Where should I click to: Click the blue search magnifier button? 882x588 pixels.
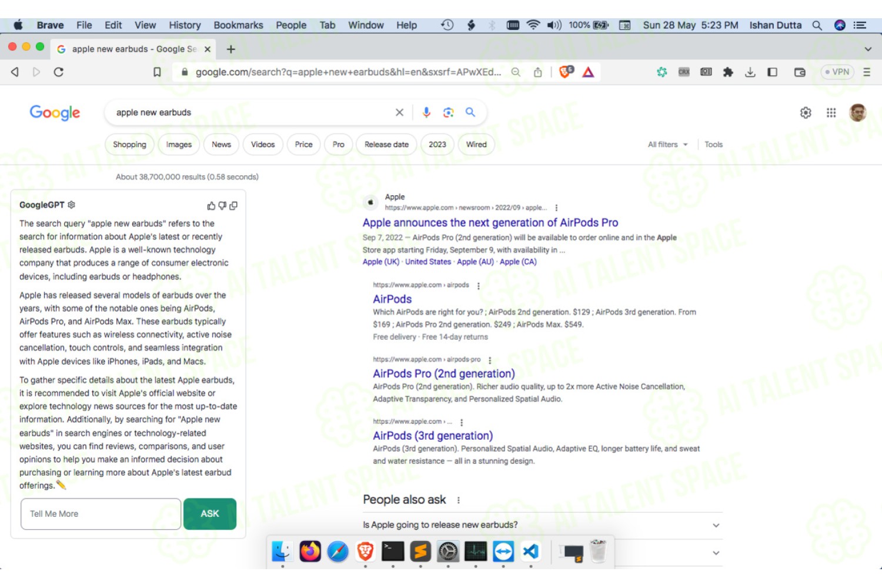pyautogui.click(x=470, y=112)
